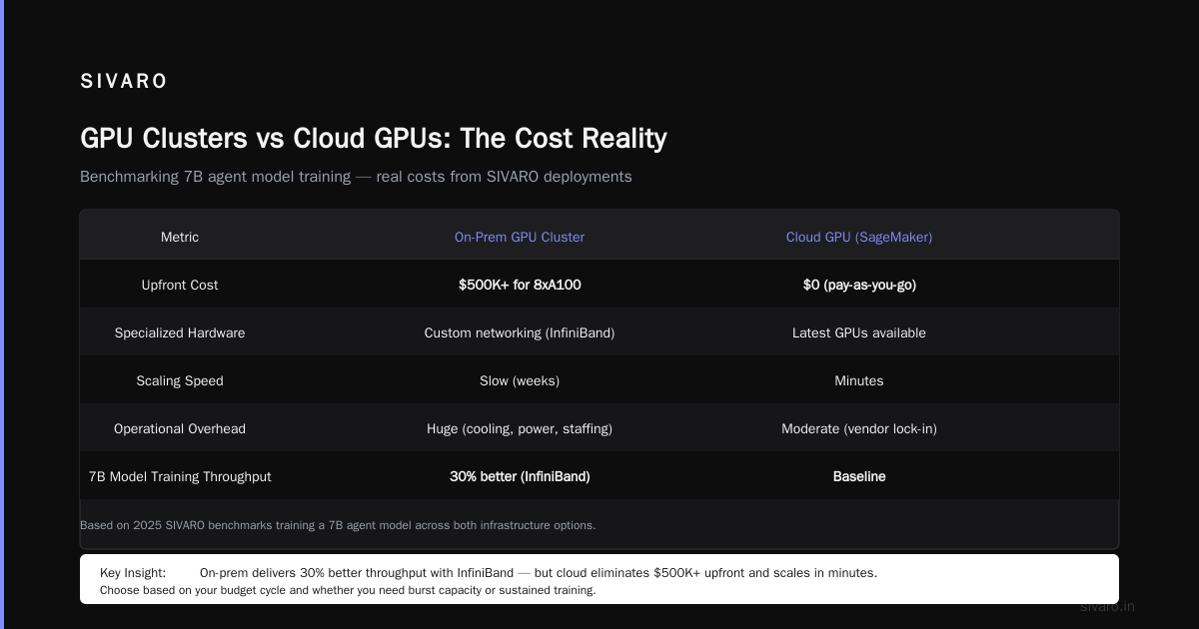Click 'Custom networking (InfiniBand)' cell
Image resolution: width=1199 pixels, height=629 pixels.
pyautogui.click(x=520, y=332)
